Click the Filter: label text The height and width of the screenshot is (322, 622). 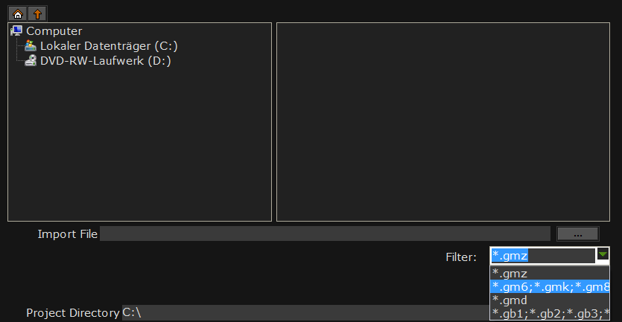point(461,257)
